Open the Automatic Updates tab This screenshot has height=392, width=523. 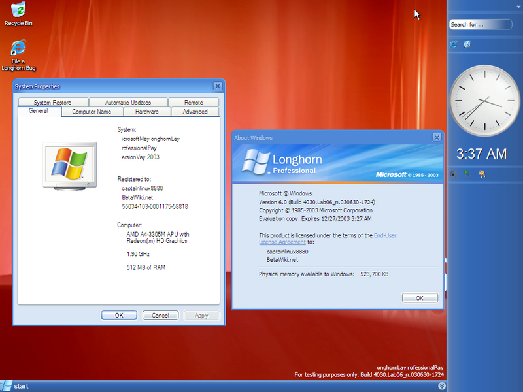pyautogui.click(x=127, y=103)
